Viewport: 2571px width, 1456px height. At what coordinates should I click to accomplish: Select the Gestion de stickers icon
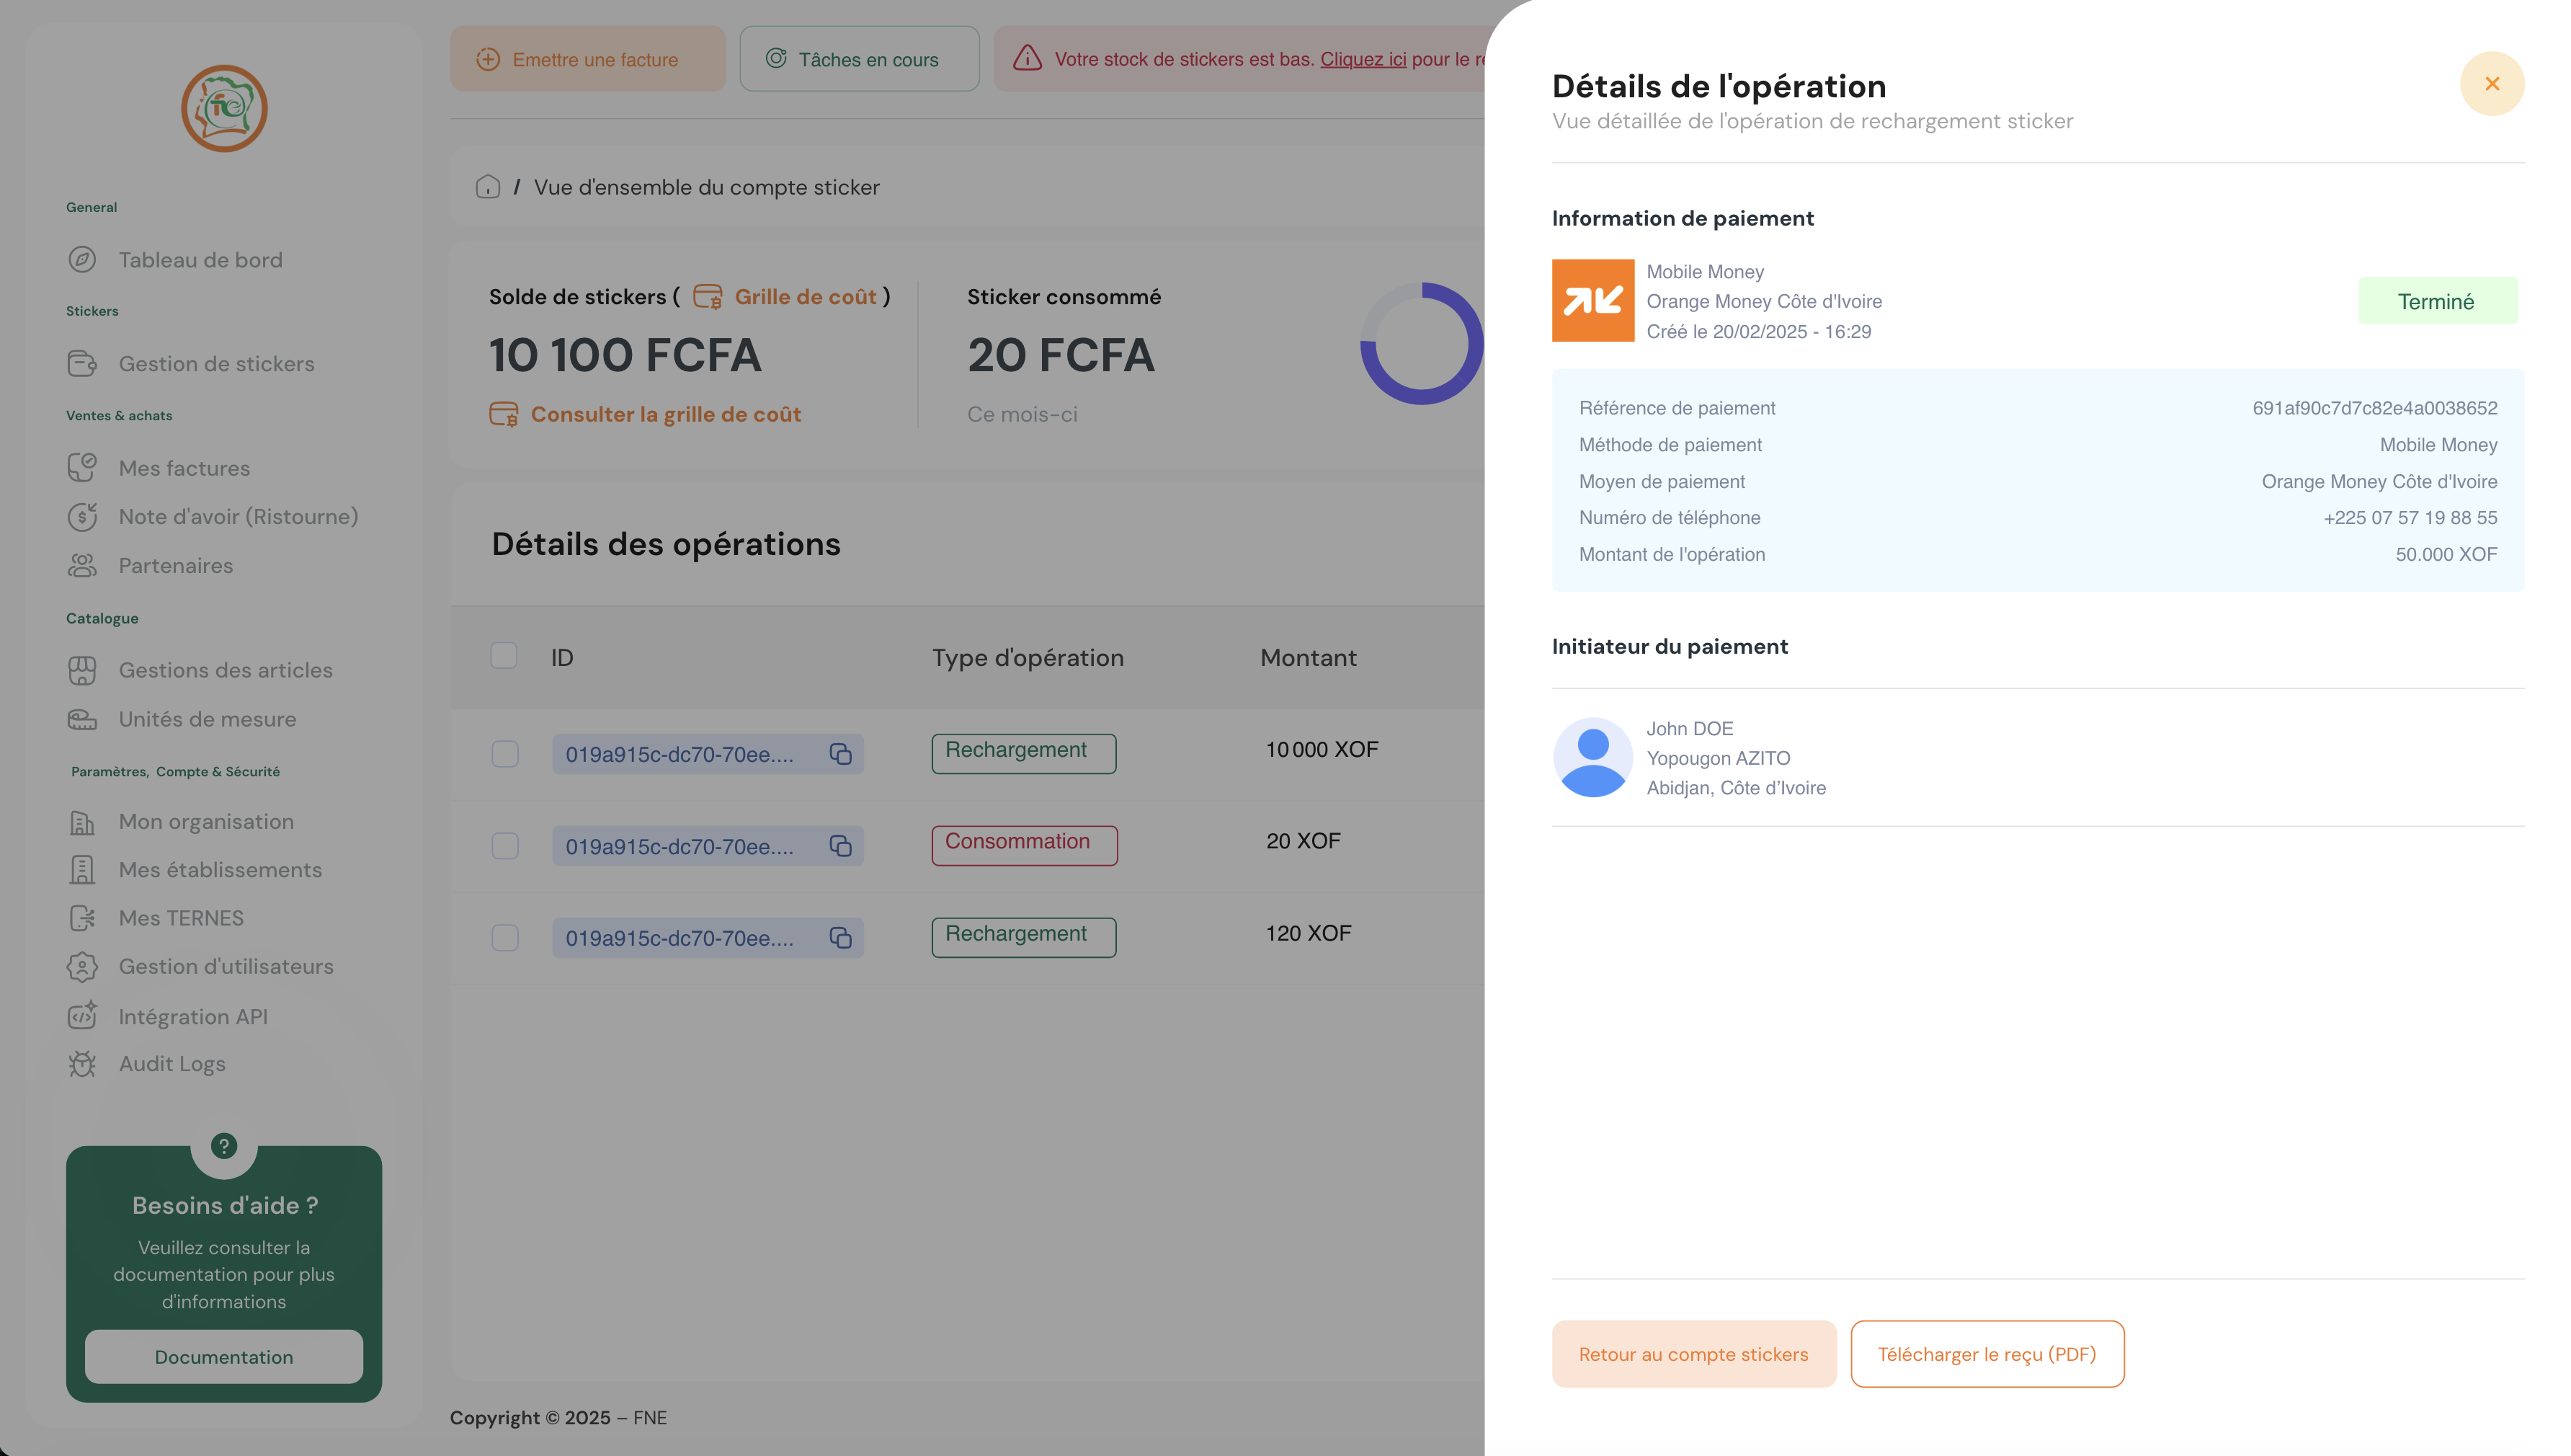tap(83, 364)
